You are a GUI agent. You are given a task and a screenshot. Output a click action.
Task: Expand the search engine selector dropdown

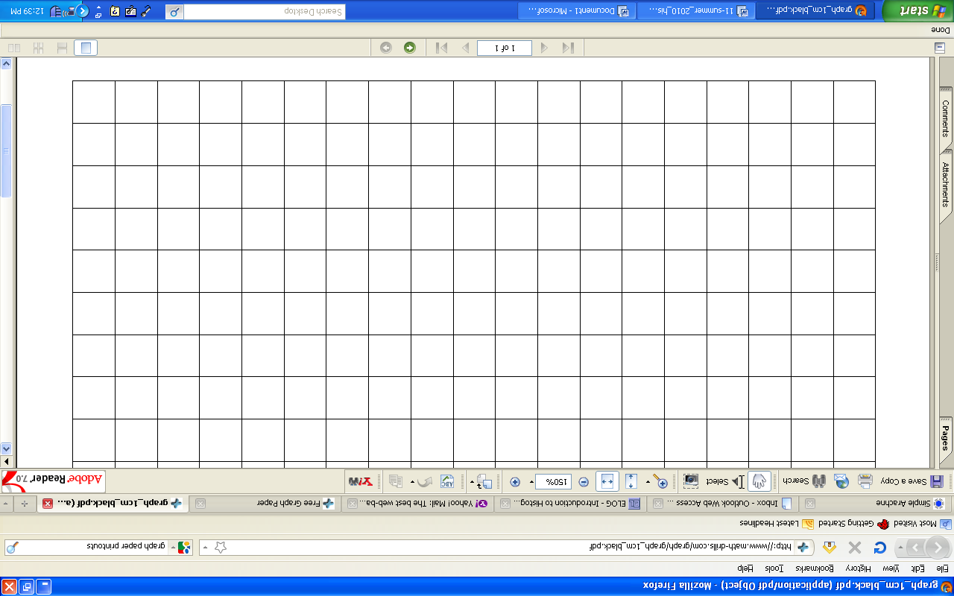click(174, 548)
